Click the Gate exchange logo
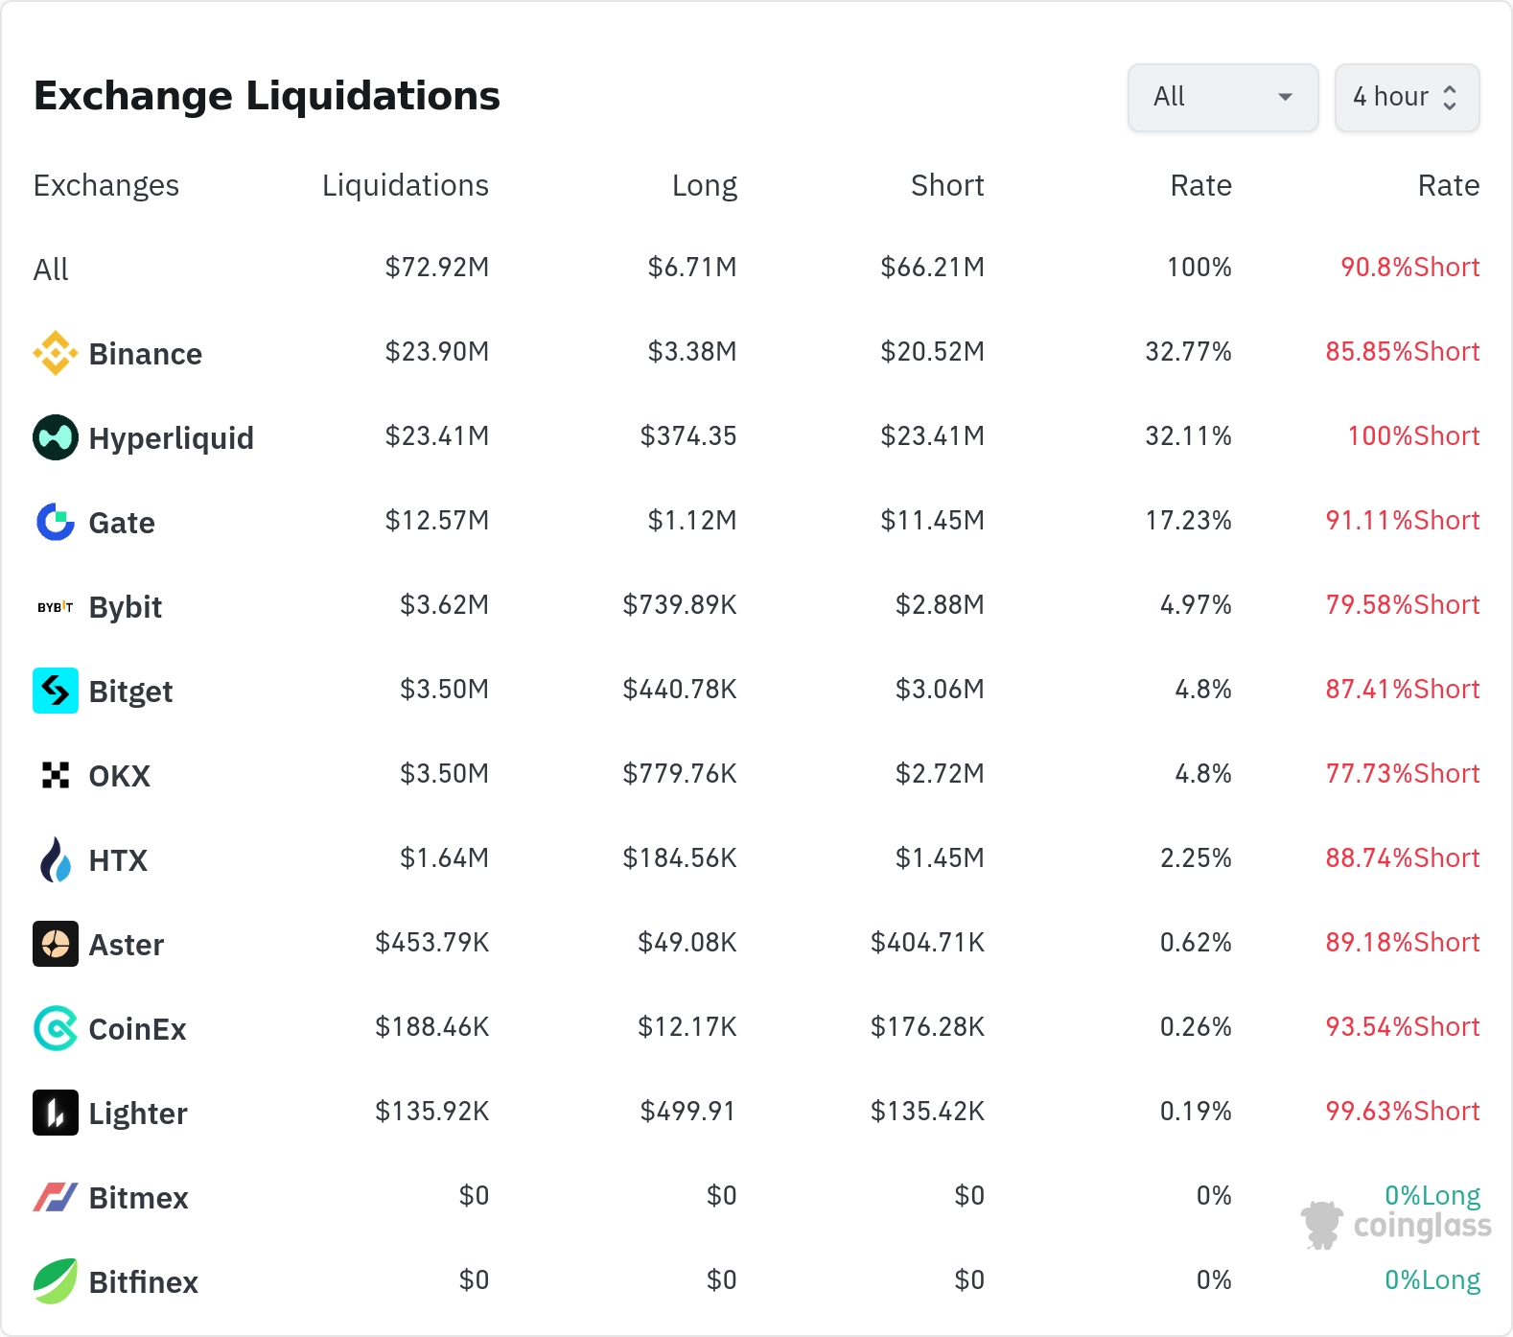 click(56, 522)
